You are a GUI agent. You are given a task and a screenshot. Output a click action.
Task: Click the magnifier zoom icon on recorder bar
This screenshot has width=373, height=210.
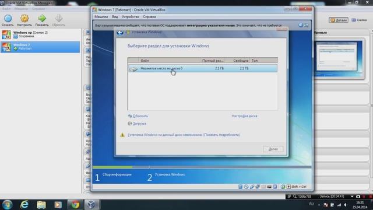(295, 197)
